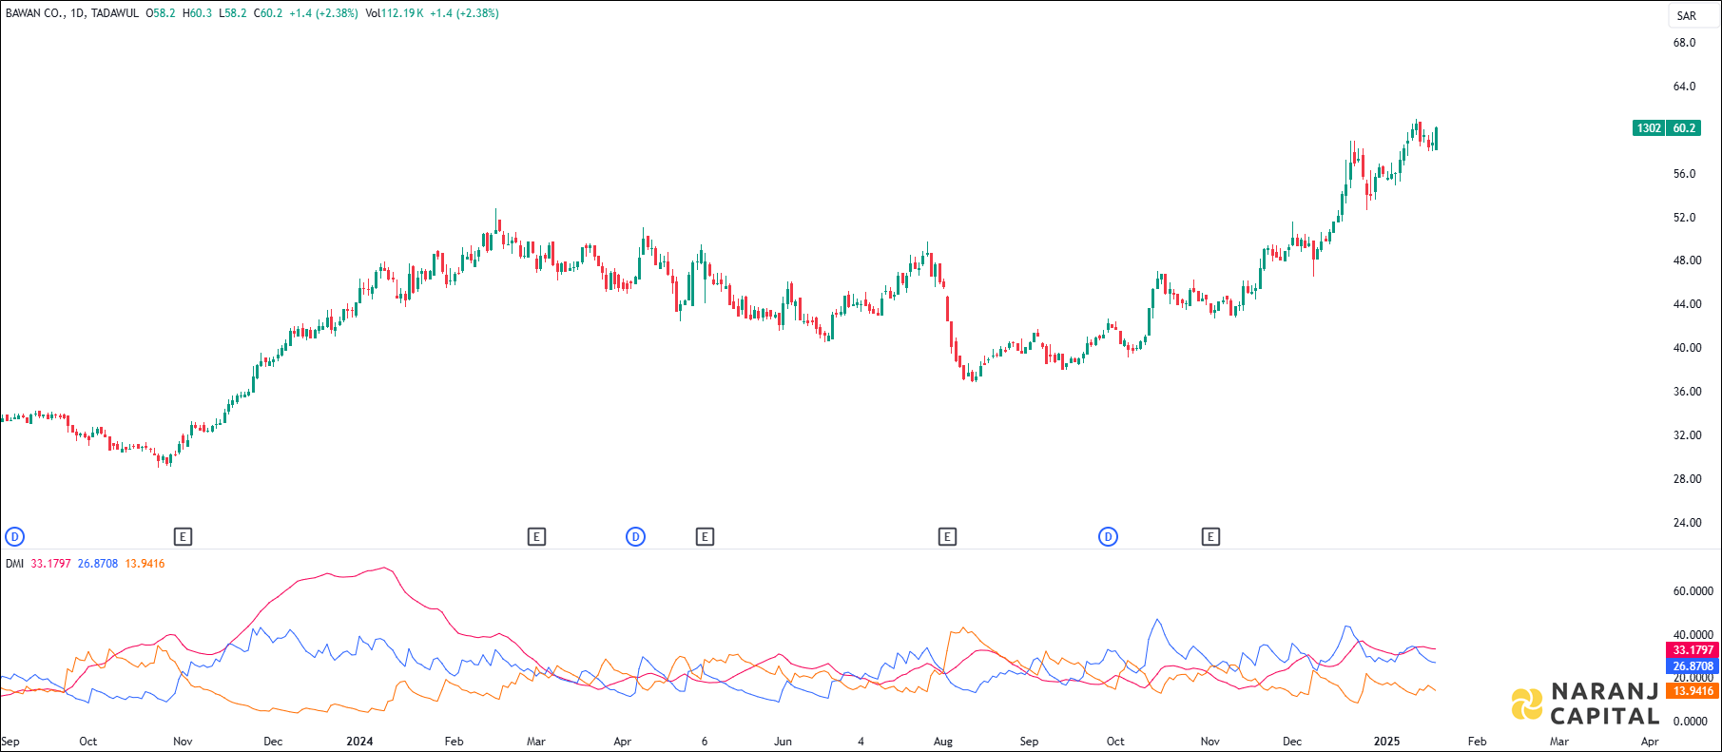Select the earnings marker above the 6 label
1722x752 pixels.
[x=705, y=537]
